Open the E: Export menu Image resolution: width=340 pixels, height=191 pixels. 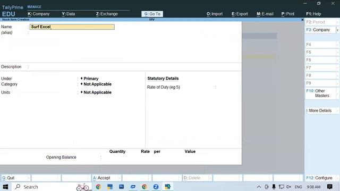(x=240, y=14)
